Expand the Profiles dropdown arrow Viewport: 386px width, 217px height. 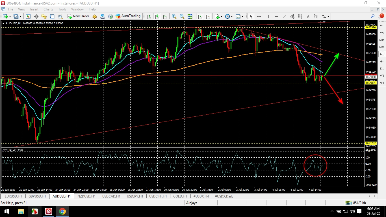tap(21, 16)
